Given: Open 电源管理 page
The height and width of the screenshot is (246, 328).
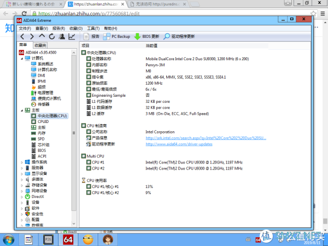Looking at the screenshot, I should (x=42, y=93).
